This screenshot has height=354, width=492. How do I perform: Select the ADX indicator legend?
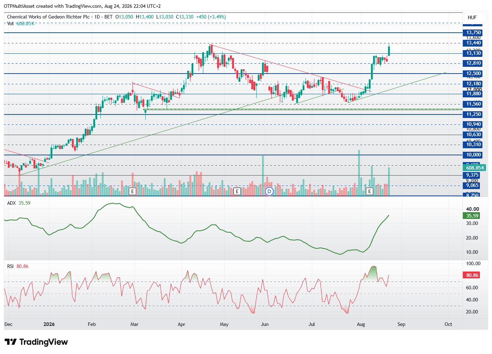(19, 203)
